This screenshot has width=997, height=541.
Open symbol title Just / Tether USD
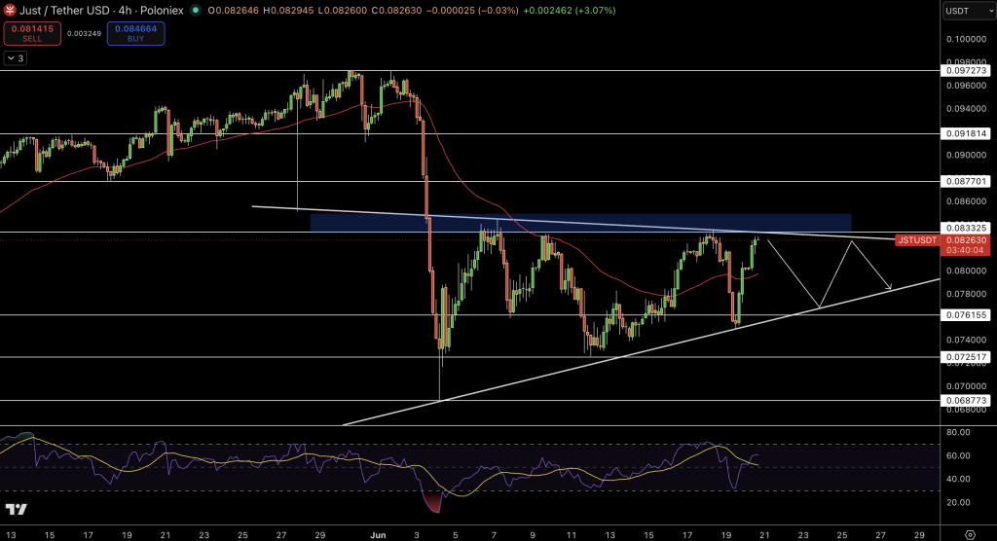pos(65,11)
